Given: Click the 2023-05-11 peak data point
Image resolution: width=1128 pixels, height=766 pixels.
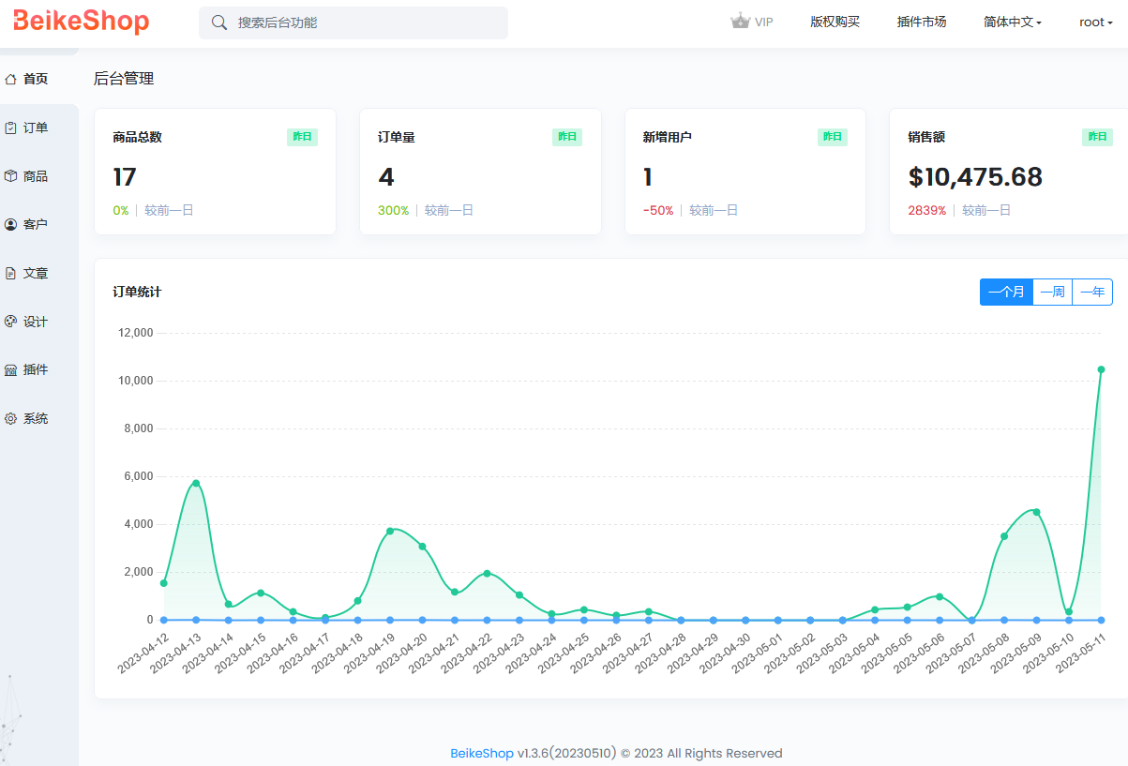Looking at the screenshot, I should click(x=1101, y=369).
